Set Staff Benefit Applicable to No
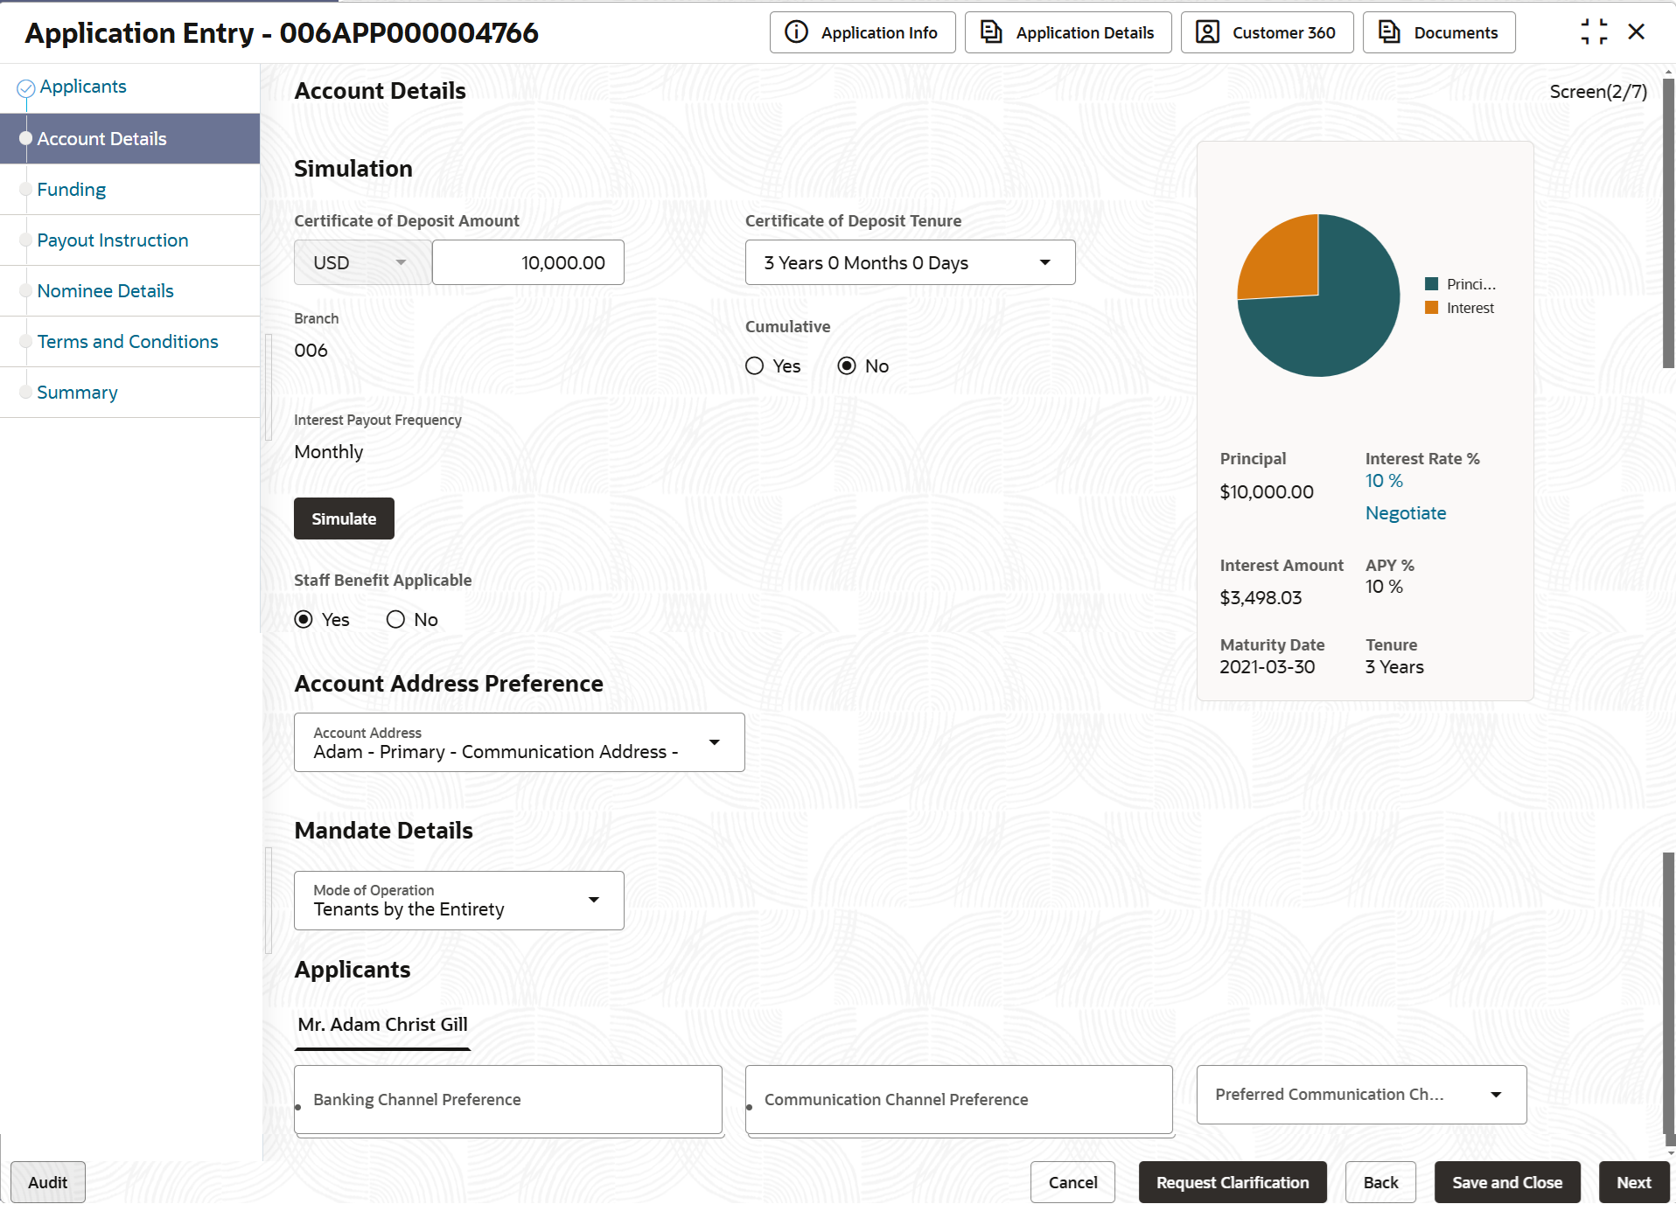 (x=395, y=620)
